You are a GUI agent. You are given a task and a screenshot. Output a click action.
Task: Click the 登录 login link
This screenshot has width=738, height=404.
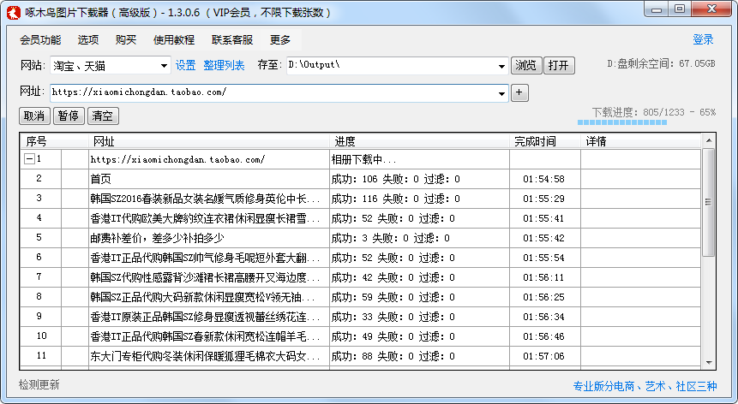(x=703, y=39)
